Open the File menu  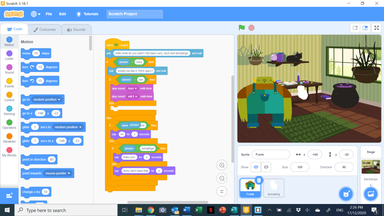pos(49,14)
